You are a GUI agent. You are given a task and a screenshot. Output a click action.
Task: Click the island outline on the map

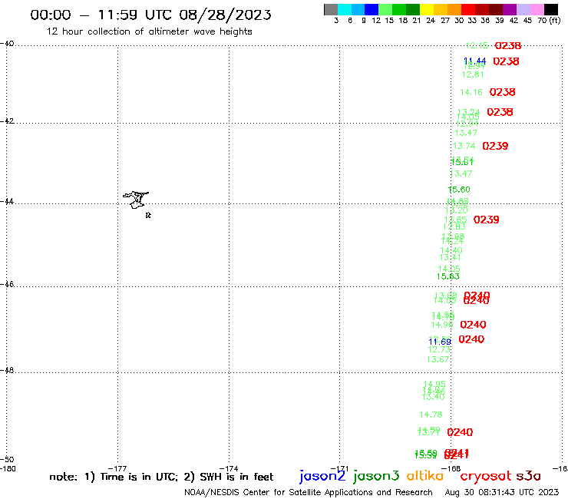click(136, 200)
